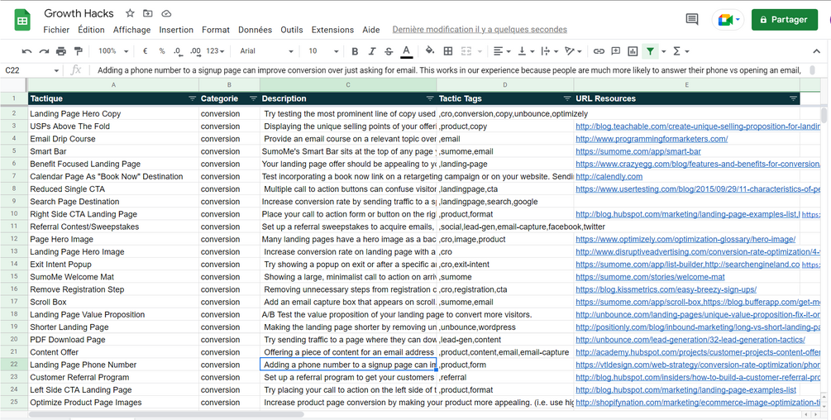The image size is (831, 420).
Task: Click the Move to folder icon
Action: point(148,13)
